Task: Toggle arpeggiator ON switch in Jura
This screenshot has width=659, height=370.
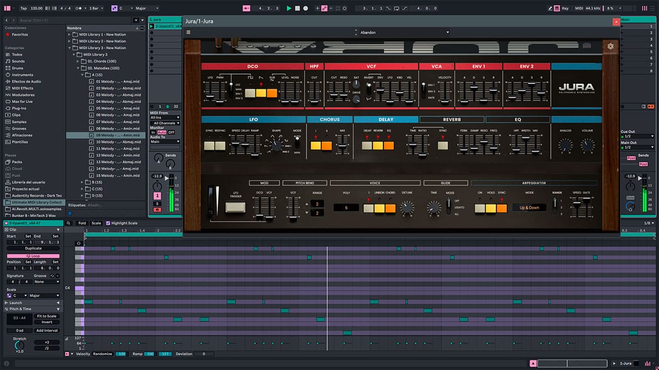Action: (x=480, y=208)
